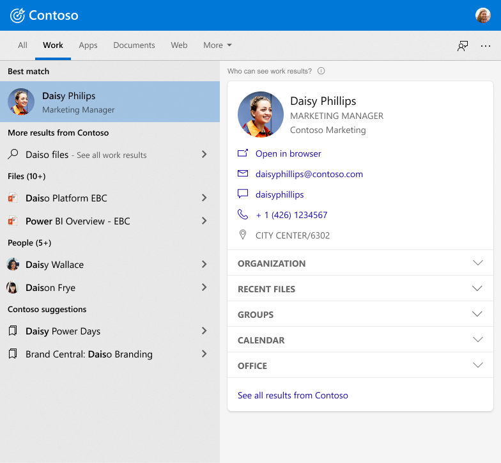Open the More dropdown menu
Image resolution: width=501 pixels, height=463 pixels.
pyautogui.click(x=217, y=45)
